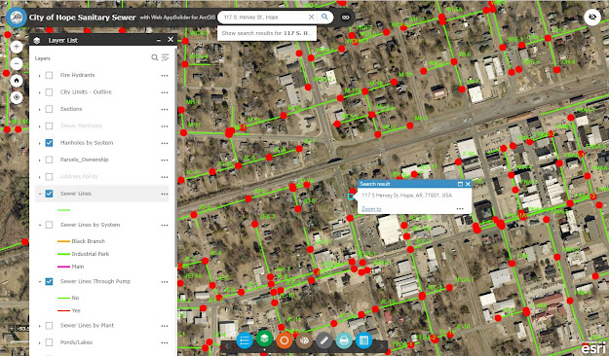Minimize the Layer List panel
Image resolution: width=609 pixels, height=356 pixels.
pyautogui.click(x=159, y=40)
